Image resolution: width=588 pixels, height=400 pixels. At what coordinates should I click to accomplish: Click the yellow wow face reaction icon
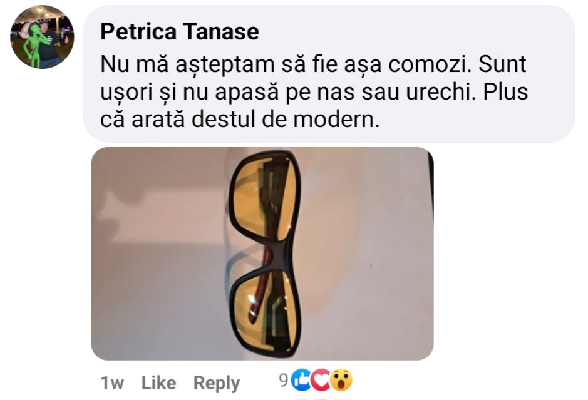click(341, 380)
